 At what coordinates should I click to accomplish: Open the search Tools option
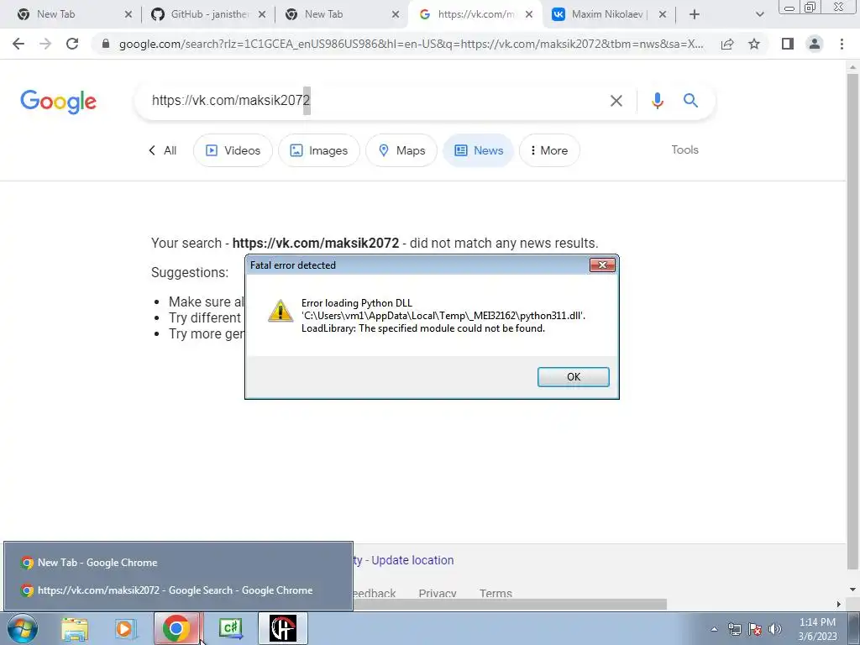point(684,149)
